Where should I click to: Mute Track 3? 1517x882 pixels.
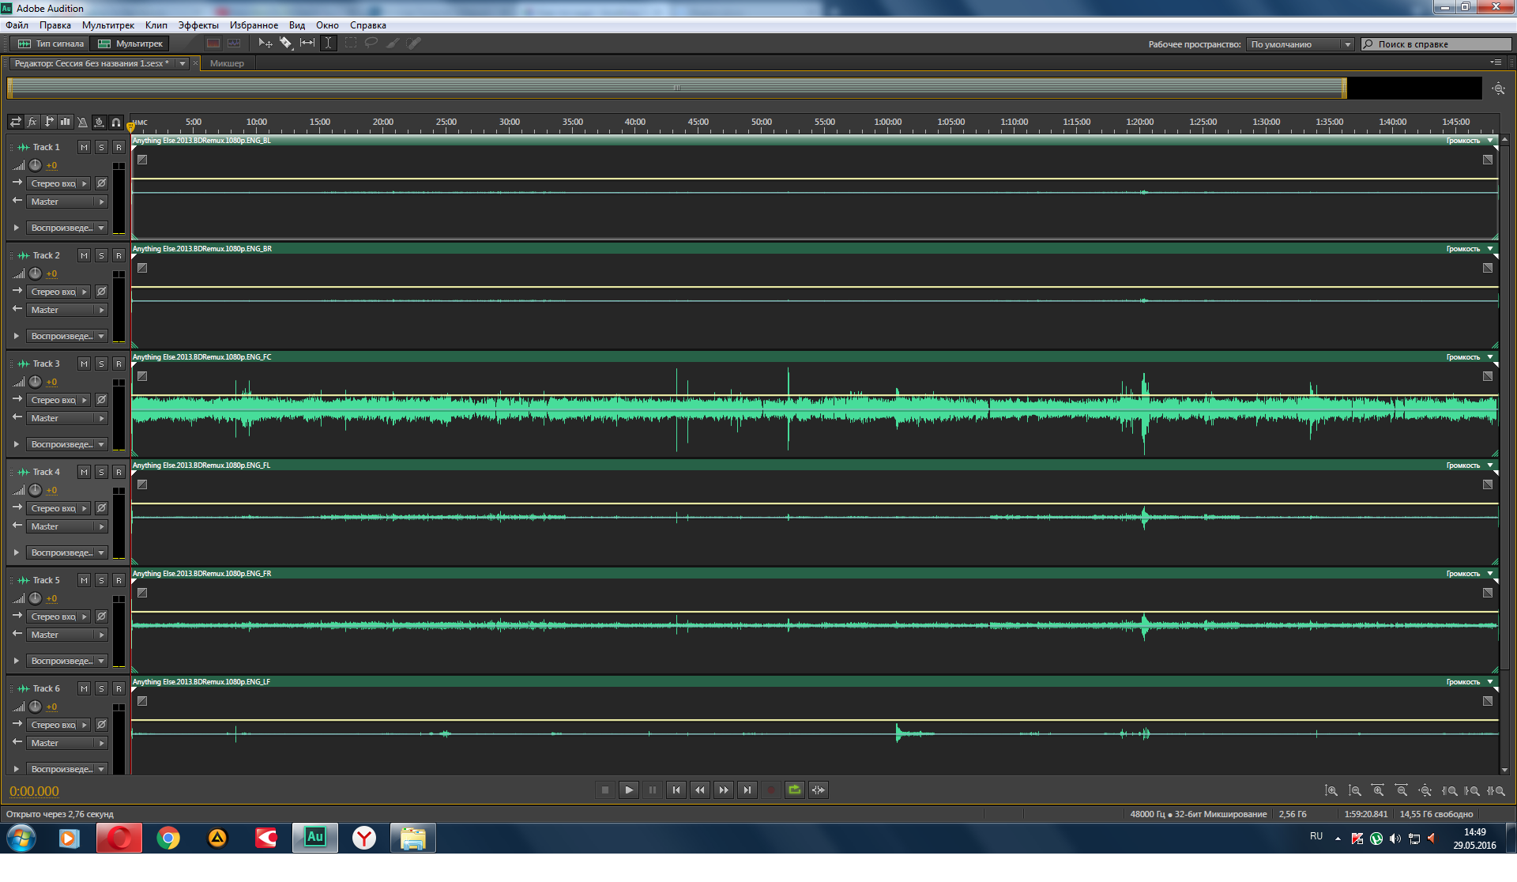tap(84, 364)
